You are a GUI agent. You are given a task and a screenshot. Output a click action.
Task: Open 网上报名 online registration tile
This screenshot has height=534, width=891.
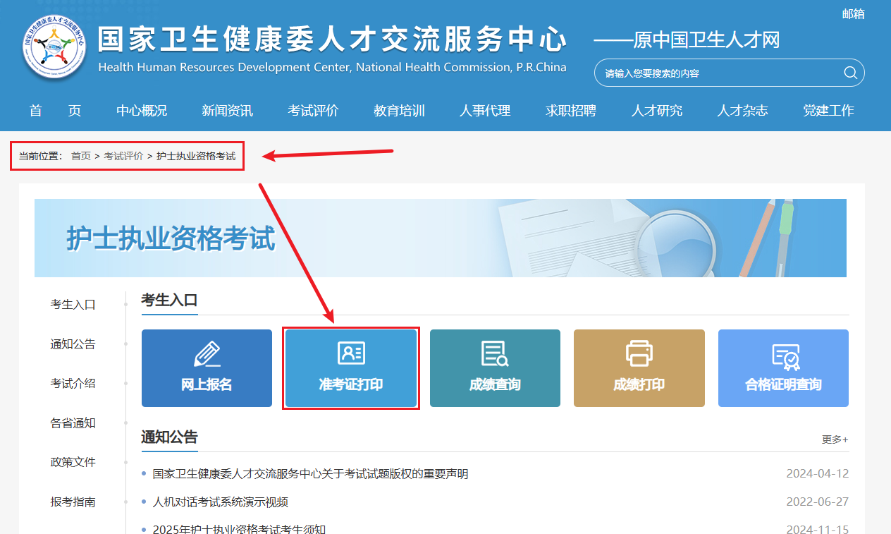pyautogui.click(x=207, y=368)
